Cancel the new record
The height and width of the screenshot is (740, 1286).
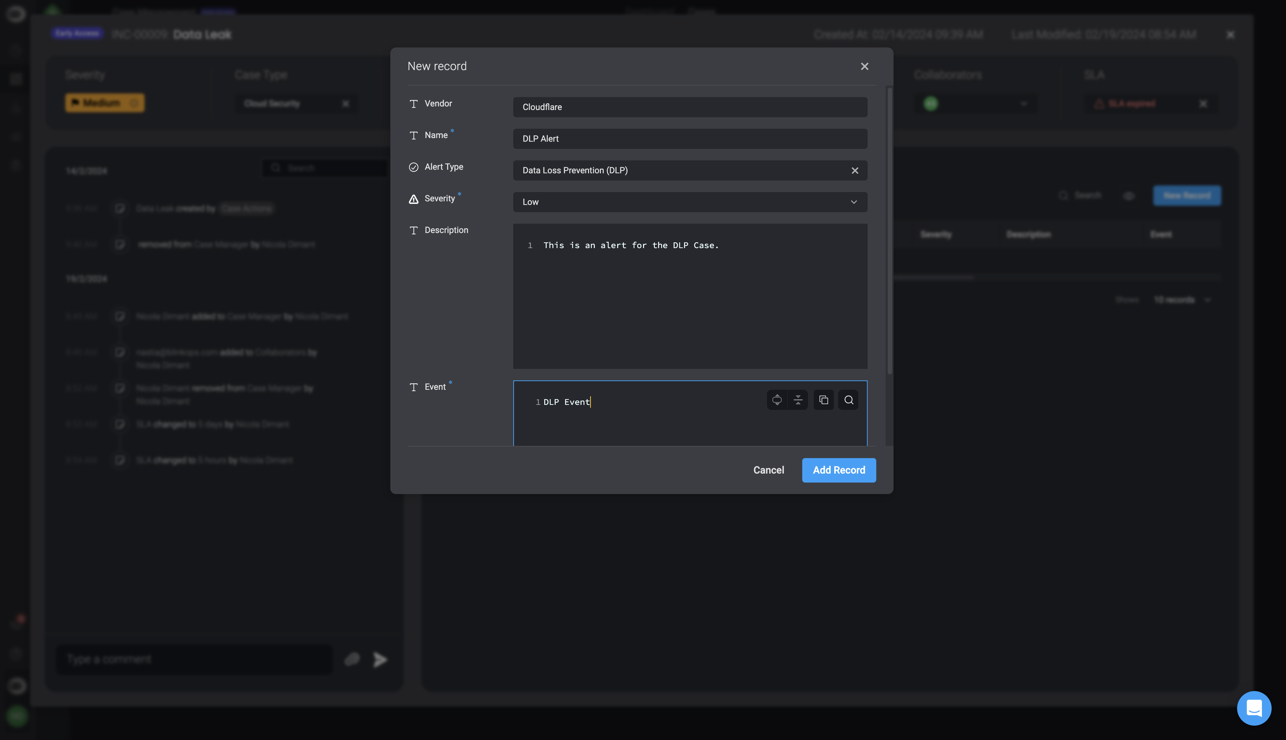pos(768,470)
